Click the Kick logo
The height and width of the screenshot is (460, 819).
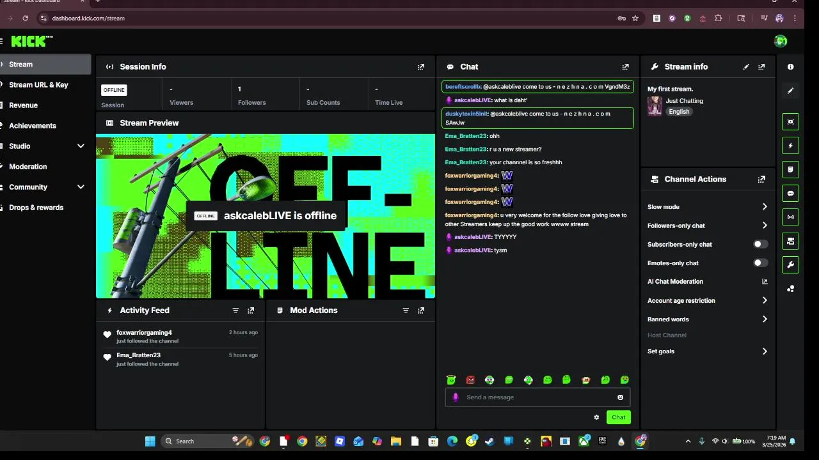[32, 42]
